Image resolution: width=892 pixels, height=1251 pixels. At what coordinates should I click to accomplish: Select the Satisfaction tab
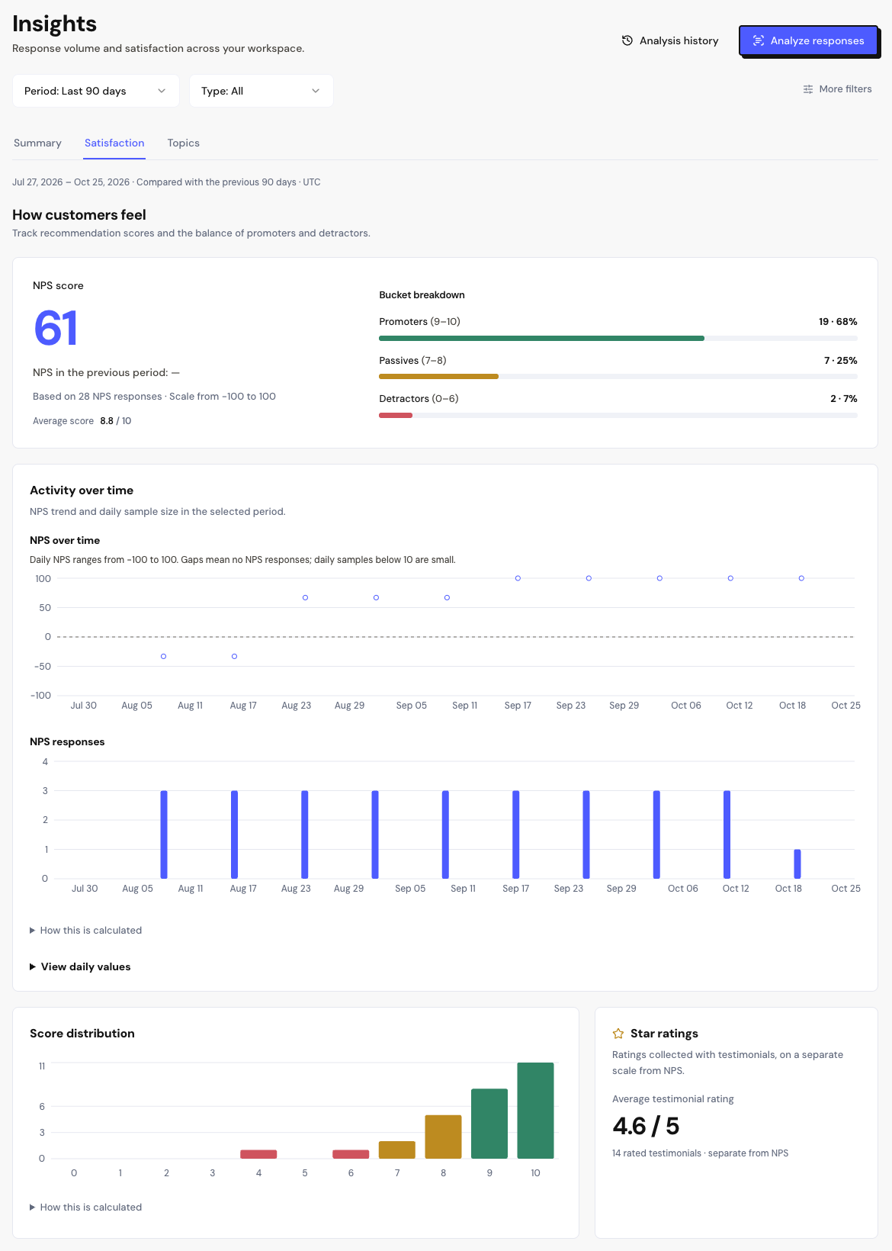(114, 143)
